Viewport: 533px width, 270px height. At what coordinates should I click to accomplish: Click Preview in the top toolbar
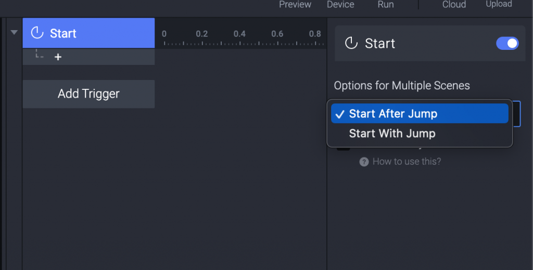click(x=295, y=5)
